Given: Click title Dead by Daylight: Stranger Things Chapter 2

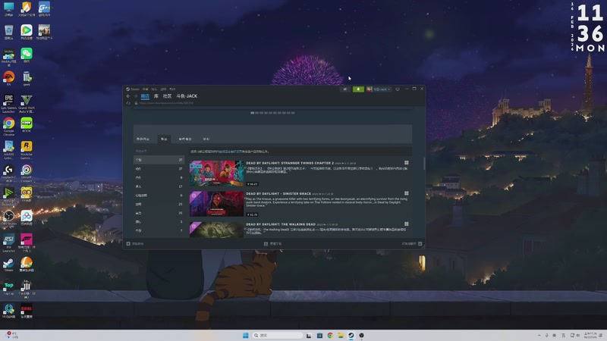Looking at the screenshot, I should 290,163.
